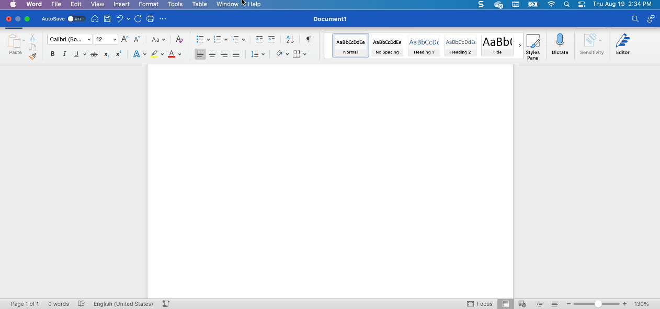The width and height of the screenshot is (660, 309).
Task: Decrease the font size with the smaller A
Action: tap(137, 39)
